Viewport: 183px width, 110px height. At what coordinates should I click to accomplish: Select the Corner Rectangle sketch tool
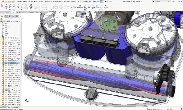point(10,7)
